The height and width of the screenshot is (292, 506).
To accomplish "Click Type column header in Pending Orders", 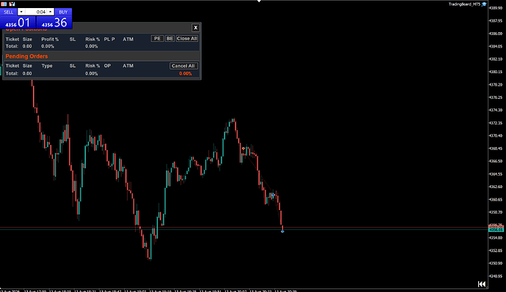I will click(47, 66).
